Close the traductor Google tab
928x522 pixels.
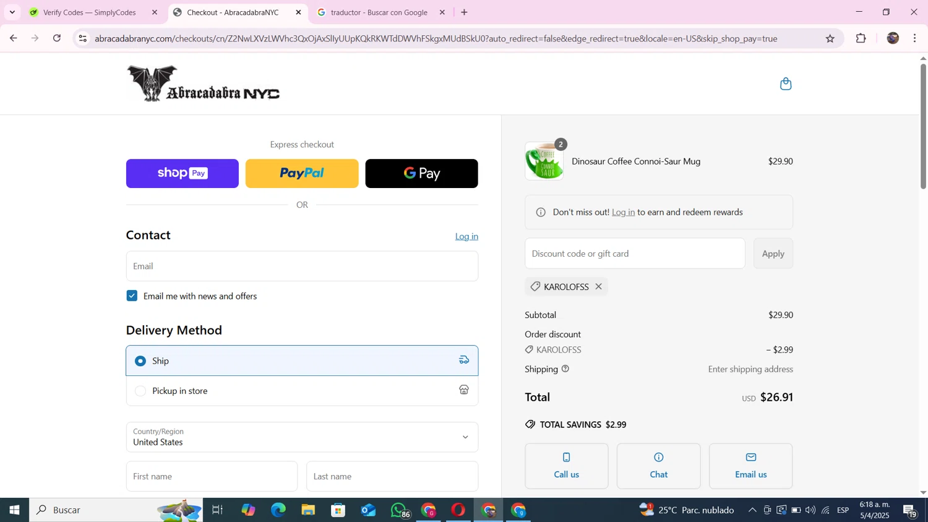click(x=442, y=12)
